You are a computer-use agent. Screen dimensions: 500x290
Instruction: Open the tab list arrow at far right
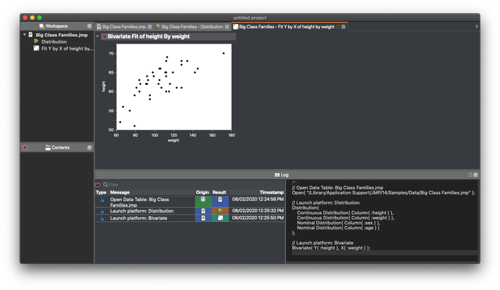pyautogui.click(x=477, y=27)
